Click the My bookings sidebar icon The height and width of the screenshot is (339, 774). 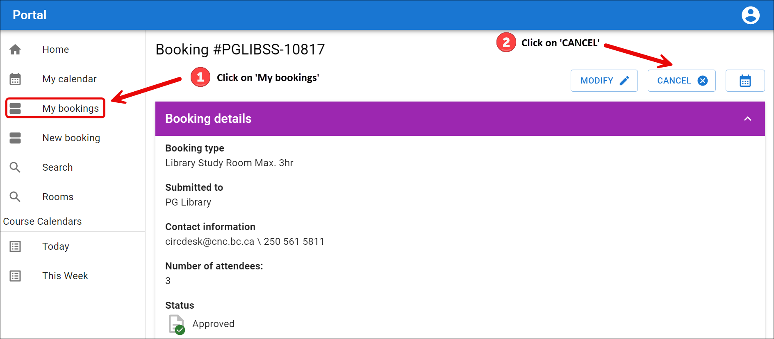click(x=15, y=108)
